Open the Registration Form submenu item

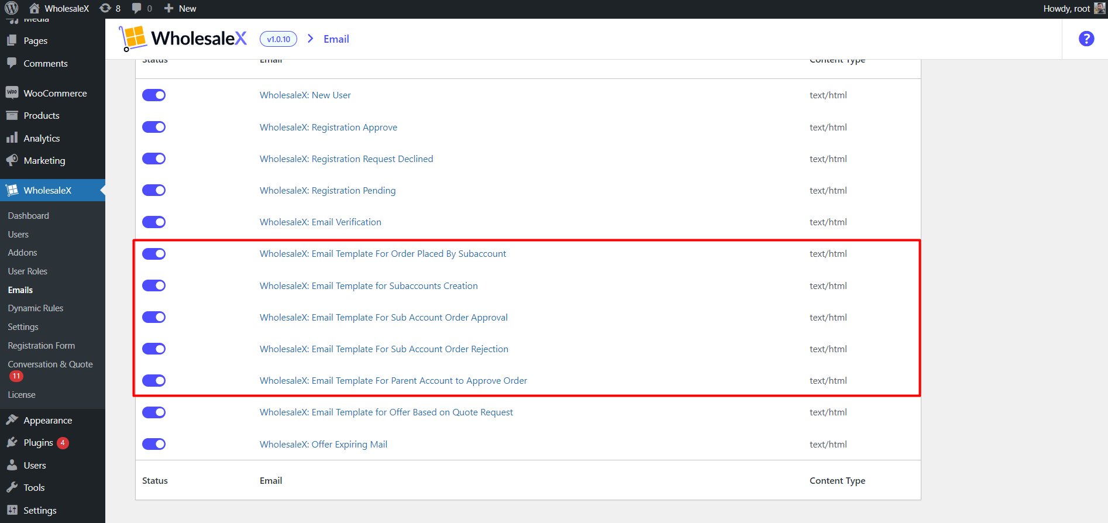click(x=42, y=345)
